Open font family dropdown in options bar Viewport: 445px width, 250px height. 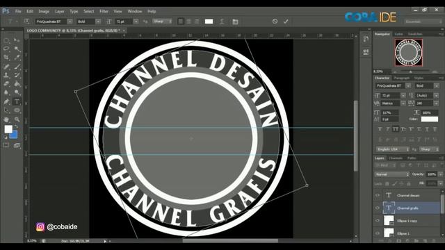[x=70, y=22]
